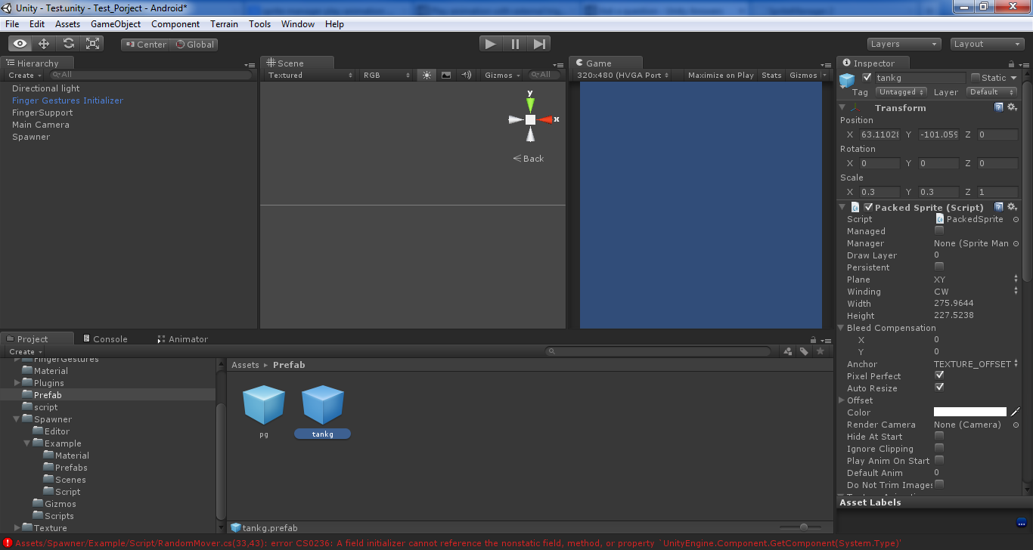Toggle tankg active checkbox

click(867, 77)
